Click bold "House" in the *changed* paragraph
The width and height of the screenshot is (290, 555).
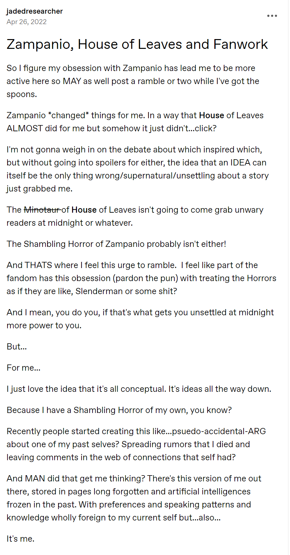click(x=211, y=115)
